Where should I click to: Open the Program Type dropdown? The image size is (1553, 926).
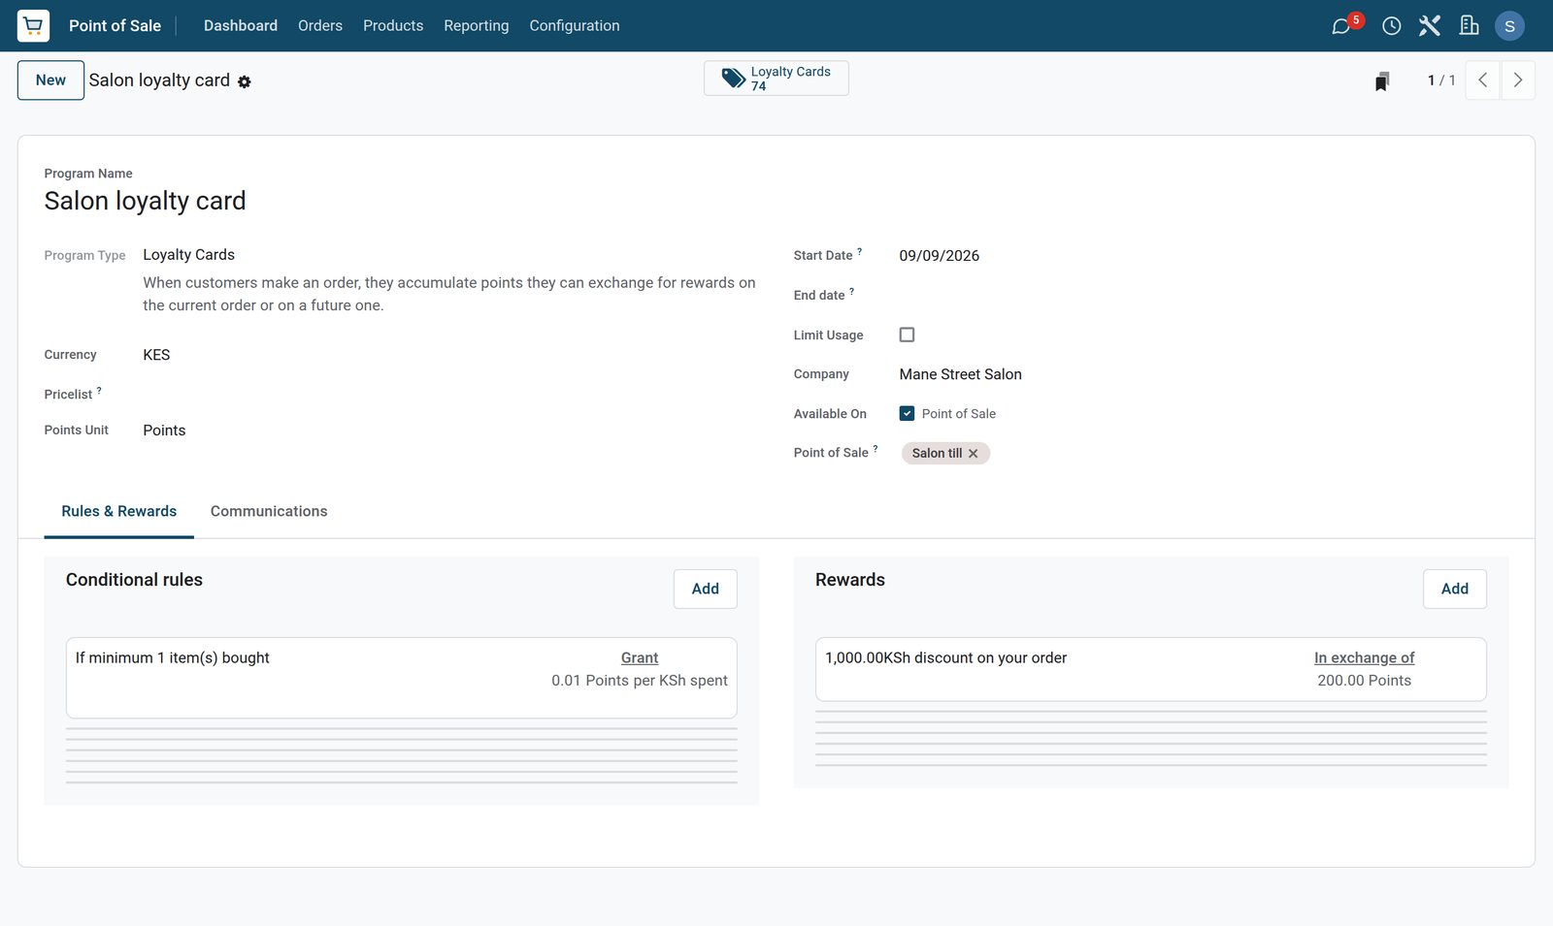pyautogui.click(x=448, y=255)
